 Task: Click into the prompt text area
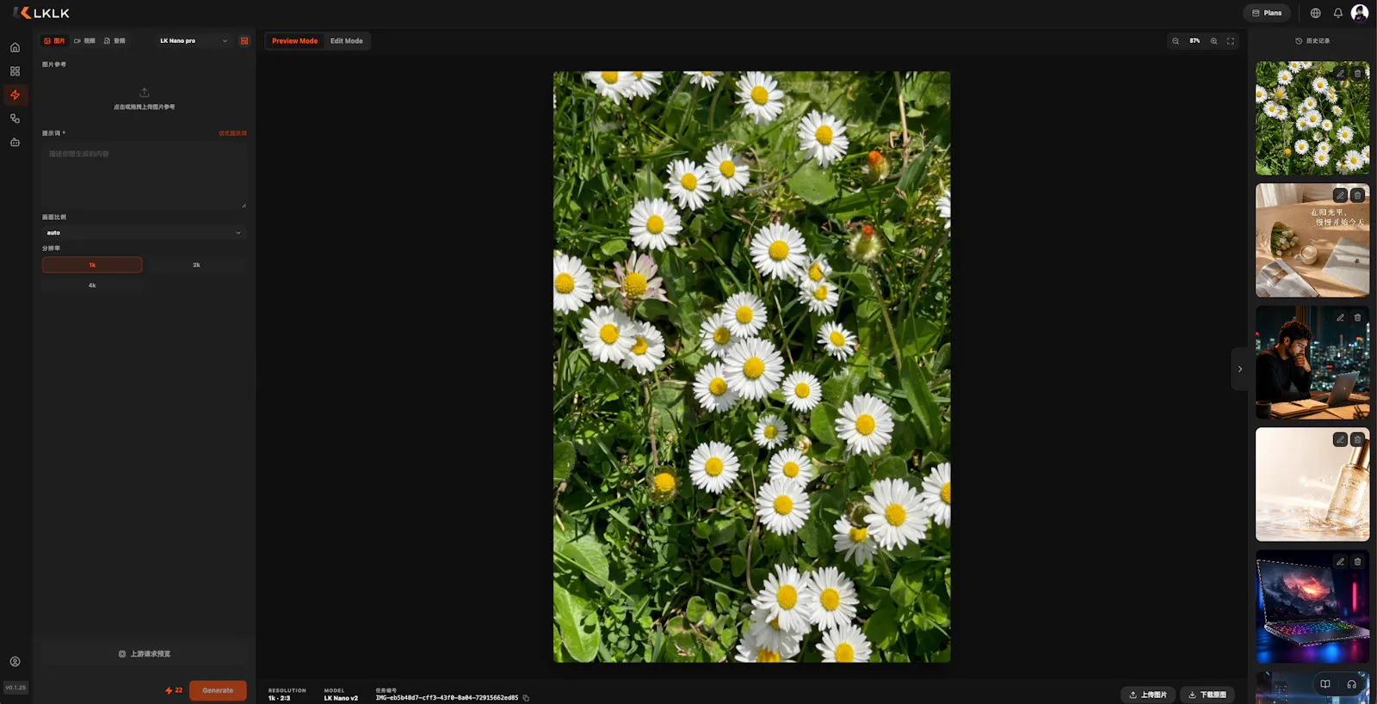[x=145, y=175]
